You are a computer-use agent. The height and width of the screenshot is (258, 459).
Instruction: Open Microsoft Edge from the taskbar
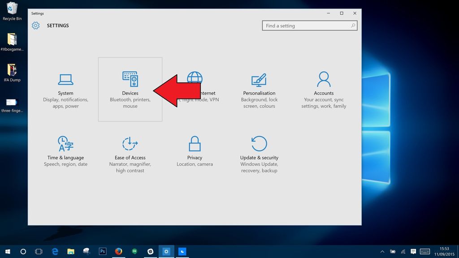click(55, 251)
